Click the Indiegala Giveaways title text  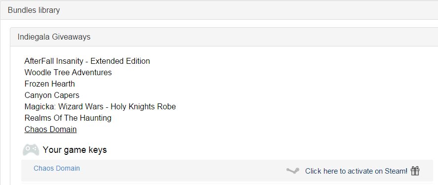[54, 37]
